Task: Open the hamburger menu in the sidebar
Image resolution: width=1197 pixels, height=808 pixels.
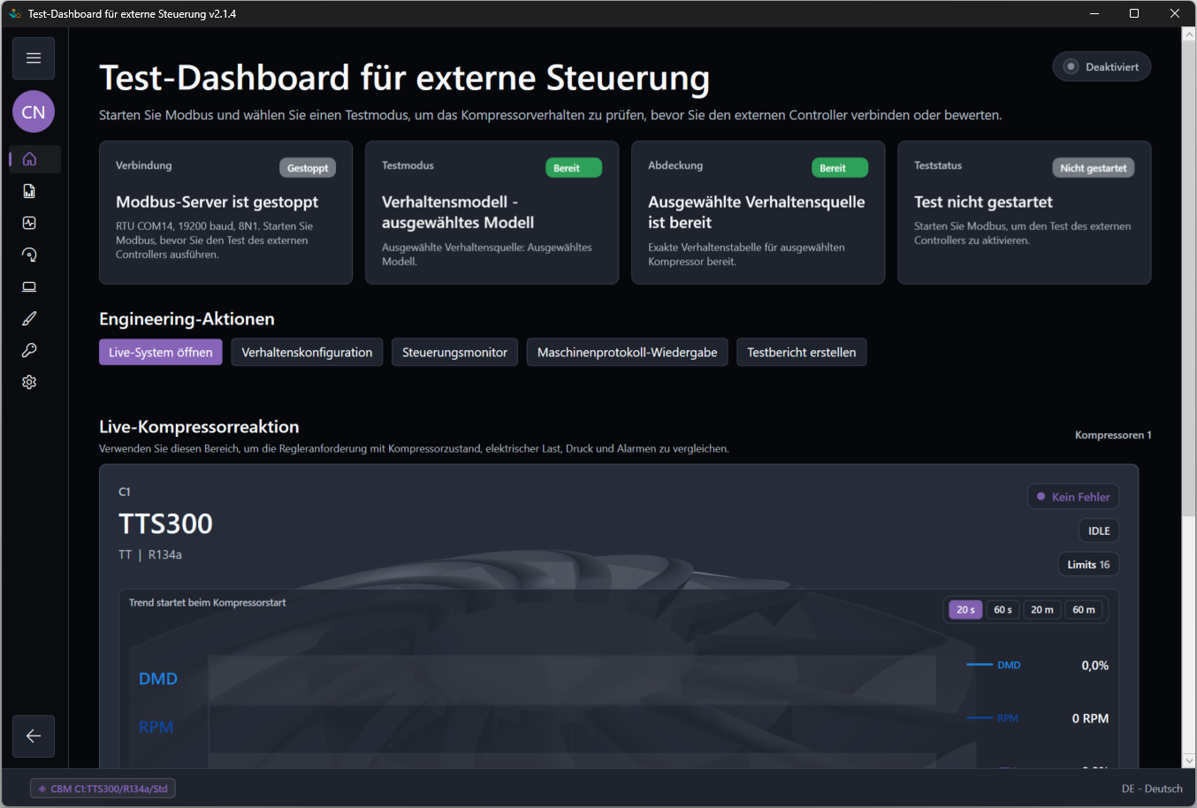Action: click(x=34, y=58)
